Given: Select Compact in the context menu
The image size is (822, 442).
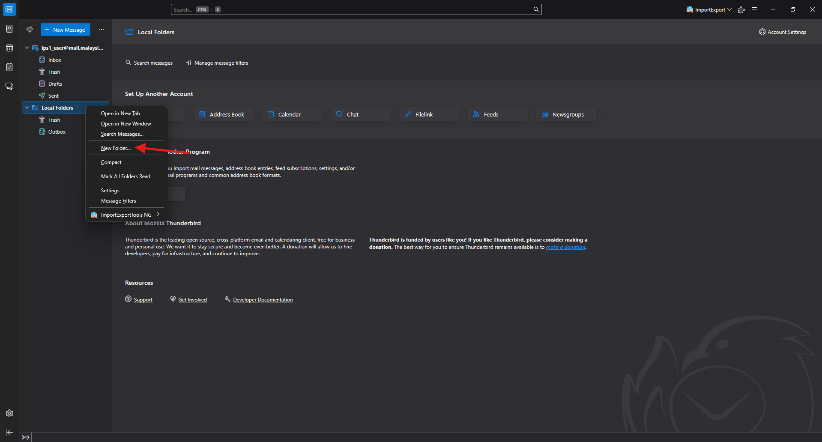Looking at the screenshot, I should (111, 162).
